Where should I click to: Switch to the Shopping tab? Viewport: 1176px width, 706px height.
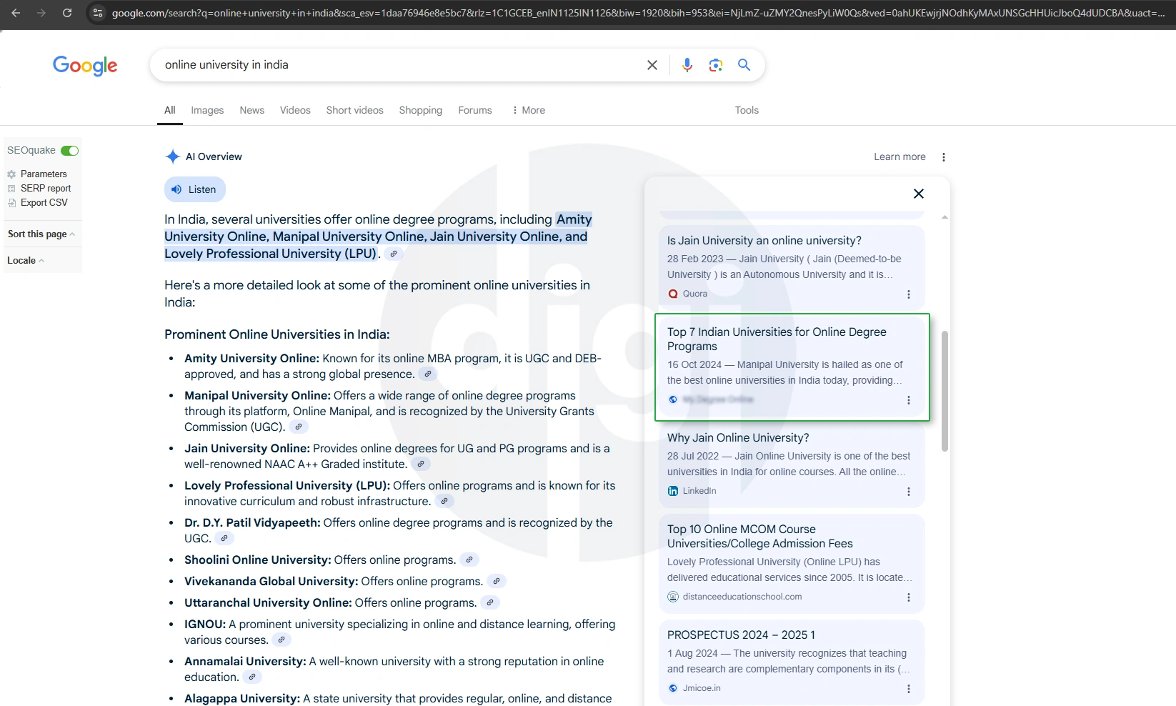click(x=421, y=110)
